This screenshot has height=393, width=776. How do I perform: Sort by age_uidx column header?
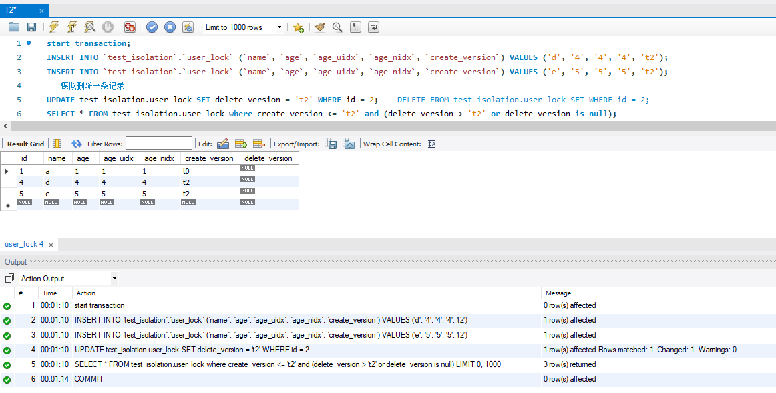pyautogui.click(x=120, y=158)
